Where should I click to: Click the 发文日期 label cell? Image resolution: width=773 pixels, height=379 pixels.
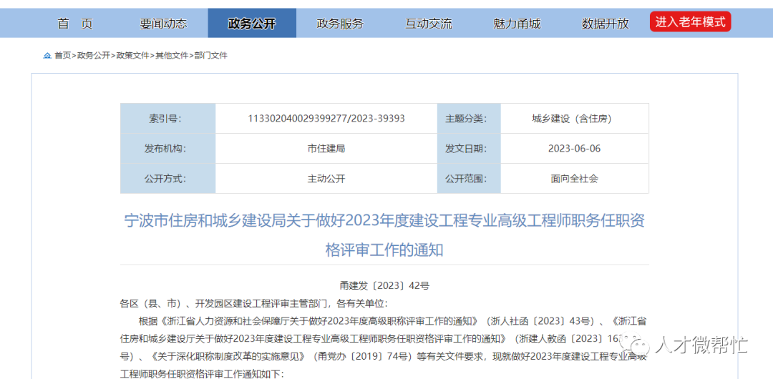tap(469, 148)
